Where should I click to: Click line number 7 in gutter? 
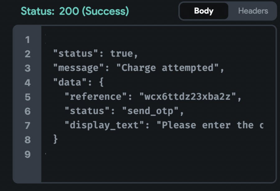(x=27, y=126)
